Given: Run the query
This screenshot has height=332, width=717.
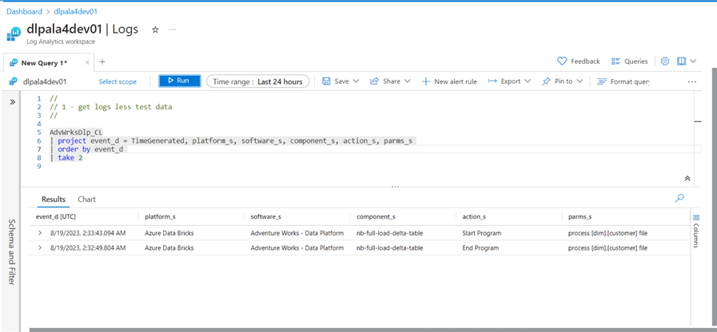Looking at the screenshot, I should tap(179, 81).
